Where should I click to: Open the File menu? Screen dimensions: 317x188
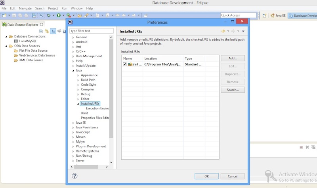(4, 8)
